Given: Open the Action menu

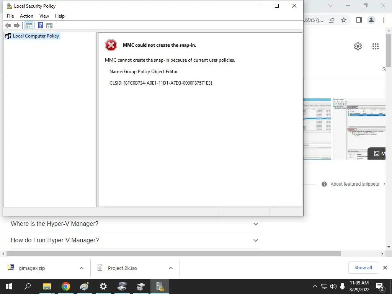Looking at the screenshot, I should point(26,16).
